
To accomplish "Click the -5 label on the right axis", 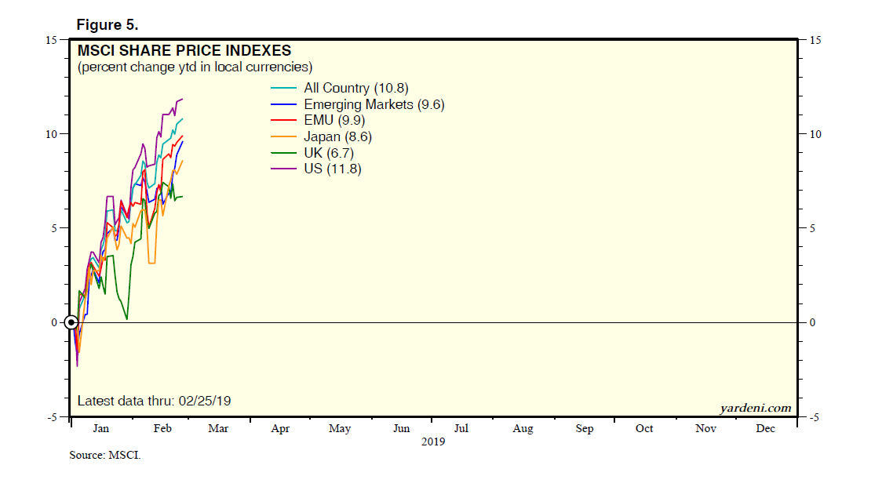I will (x=814, y=418).
